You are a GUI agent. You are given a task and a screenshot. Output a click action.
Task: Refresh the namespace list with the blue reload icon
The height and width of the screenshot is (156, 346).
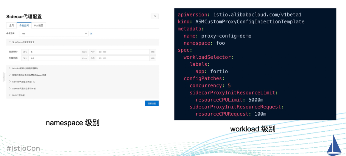point(91,34)
